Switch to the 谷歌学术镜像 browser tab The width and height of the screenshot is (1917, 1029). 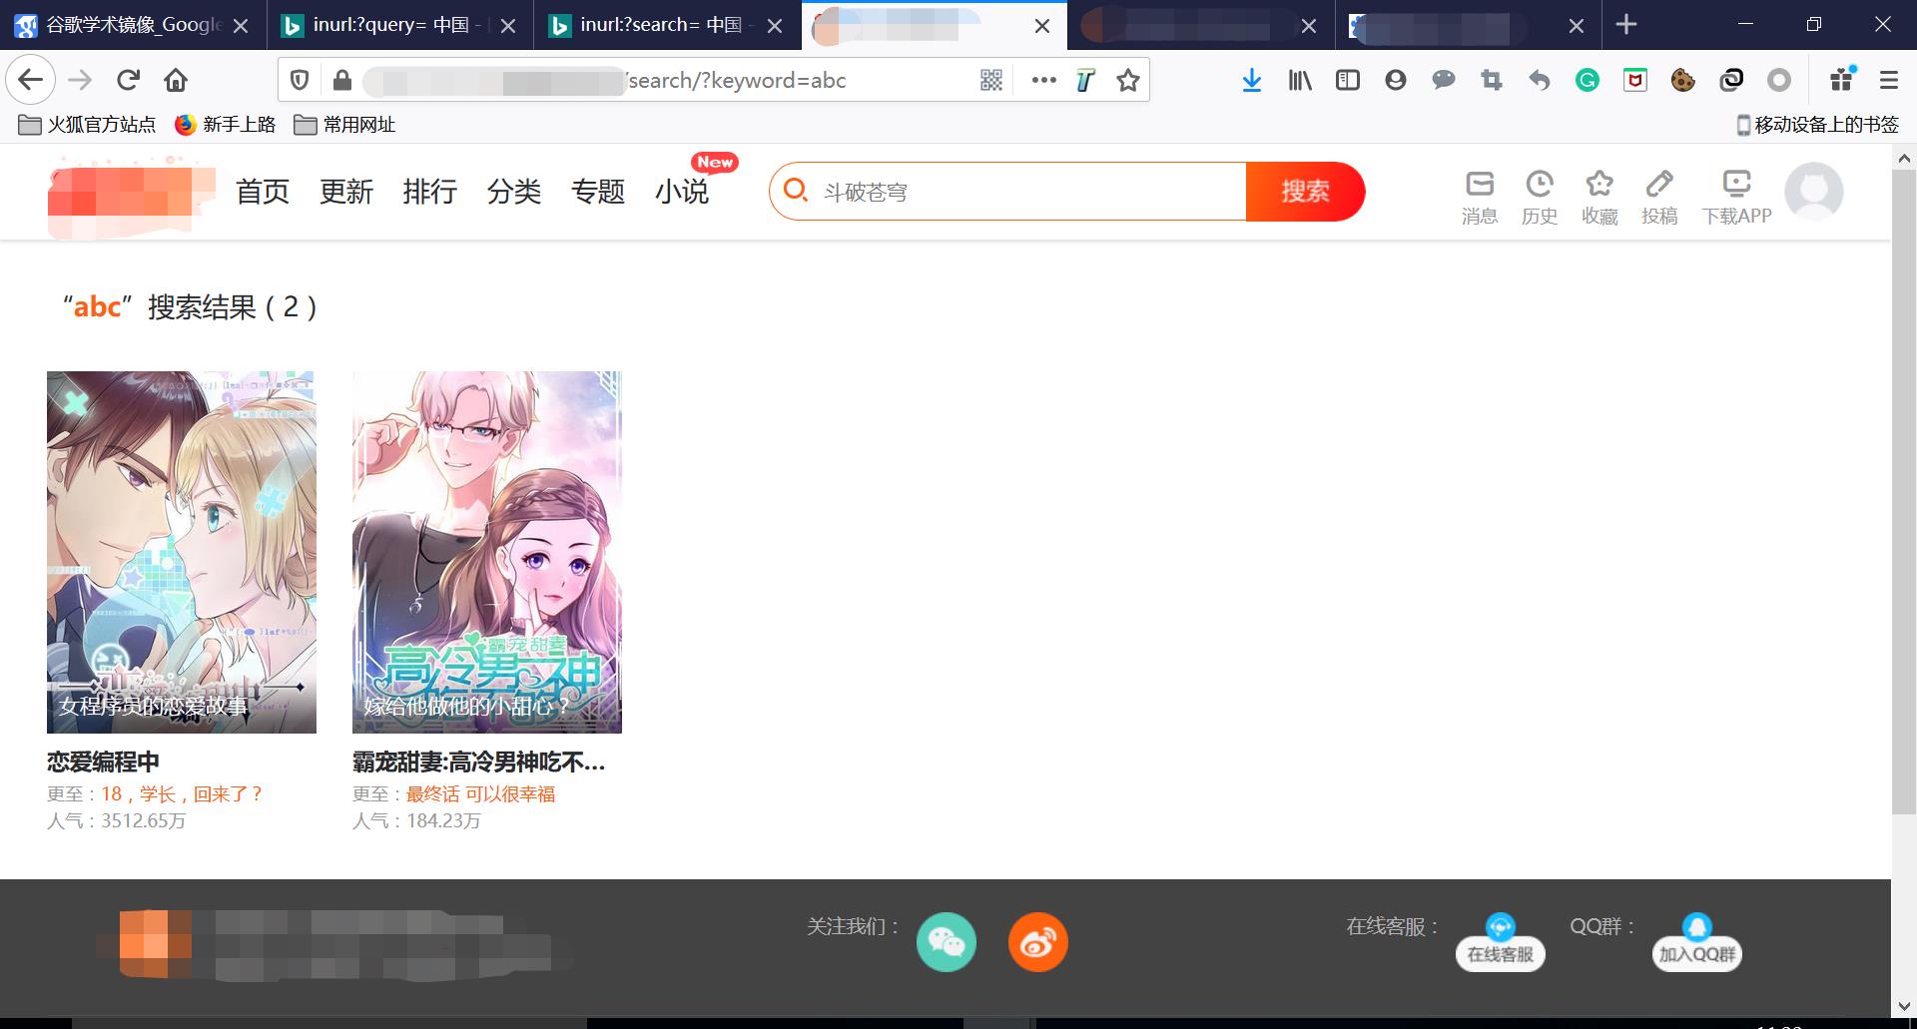tap(132, 25)
